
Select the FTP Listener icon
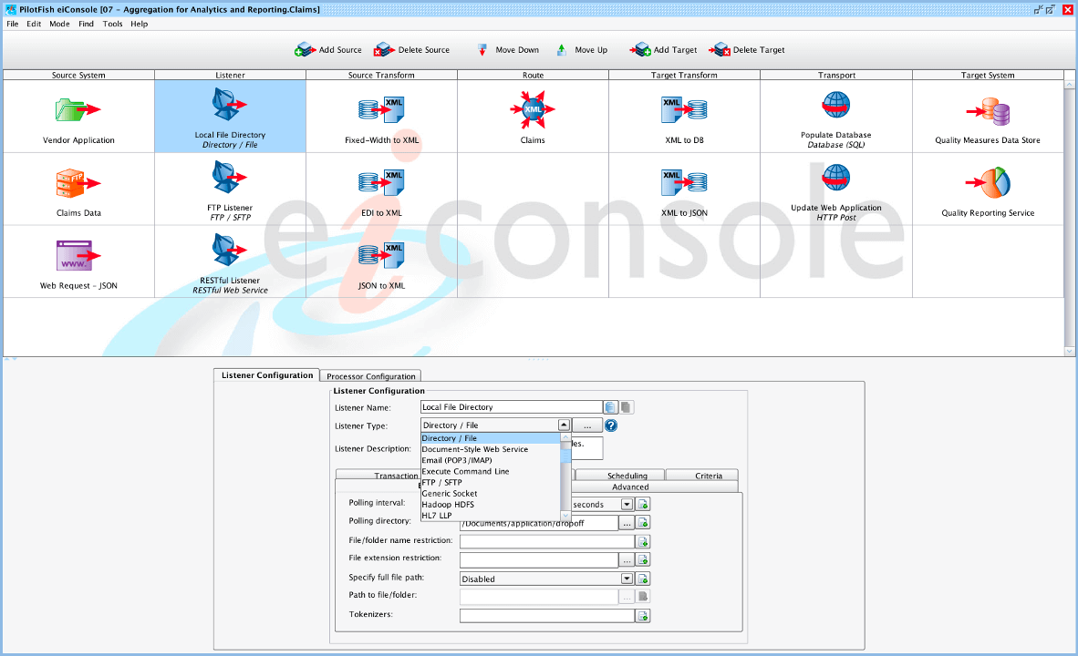click(230, 178)
